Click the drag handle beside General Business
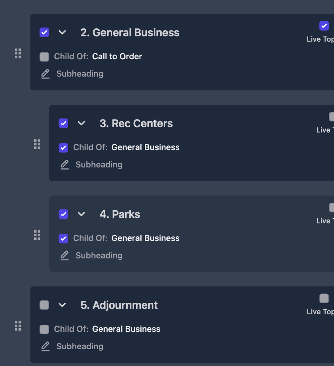 tap(18, 53)
